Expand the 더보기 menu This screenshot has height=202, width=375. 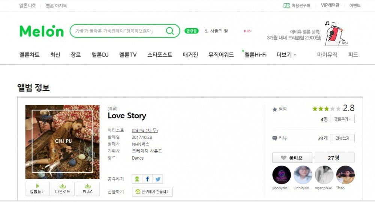click(x=286, y=55)
